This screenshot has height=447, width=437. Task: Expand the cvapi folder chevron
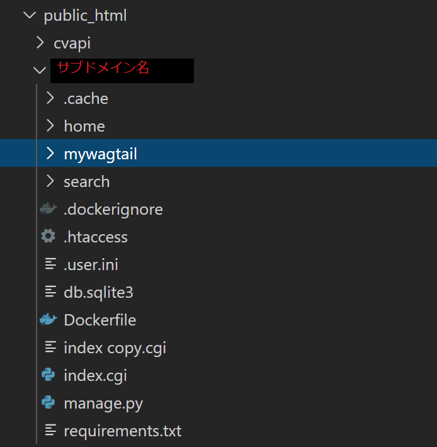[x=40, y=43]
